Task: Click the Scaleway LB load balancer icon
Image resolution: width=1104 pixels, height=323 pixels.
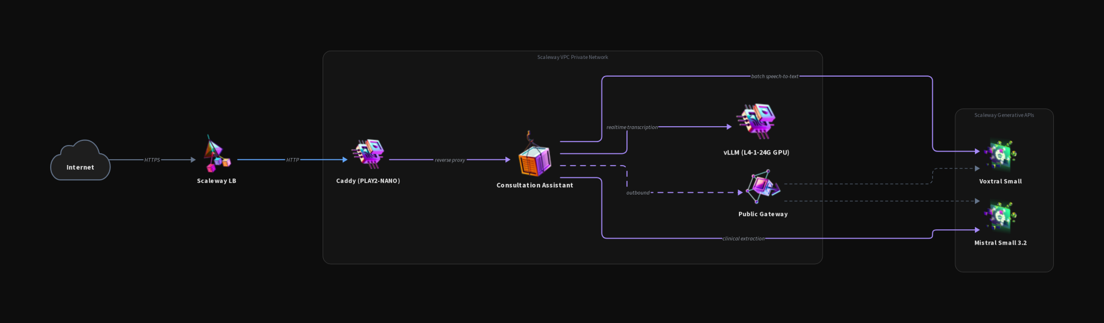Action: pos(216,154)
